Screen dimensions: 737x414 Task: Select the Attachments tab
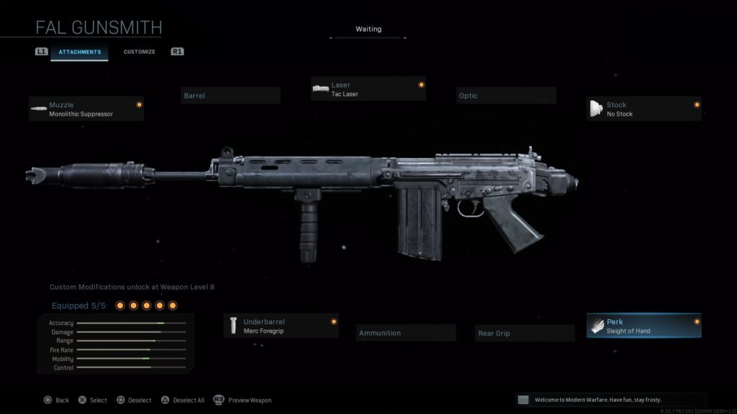(79, 52)
